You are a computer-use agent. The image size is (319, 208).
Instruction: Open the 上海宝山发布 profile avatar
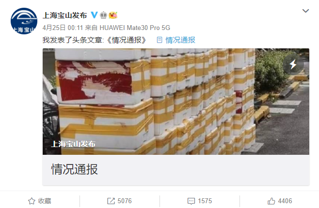24,21
